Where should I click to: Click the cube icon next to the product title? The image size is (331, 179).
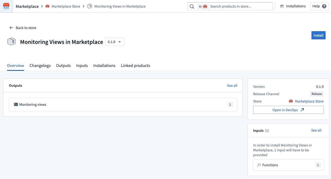(x=11, y=41)
